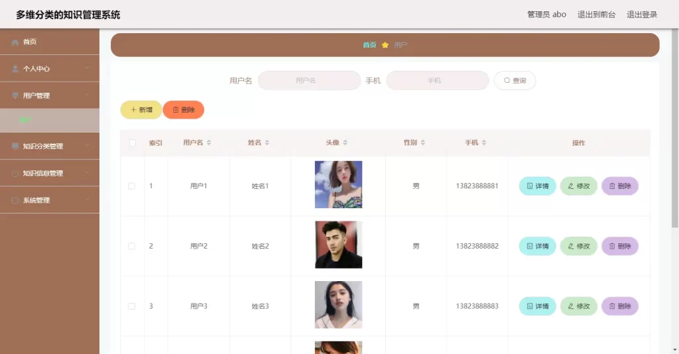Image resolution: width=679 pixels, height=354 pixels.
Task: Click phone number 13823888883
Action: click(477, 306)
